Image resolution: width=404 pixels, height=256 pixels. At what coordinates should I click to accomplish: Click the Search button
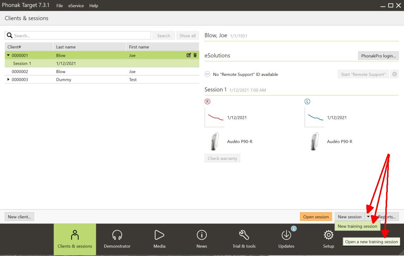[164, 36]
